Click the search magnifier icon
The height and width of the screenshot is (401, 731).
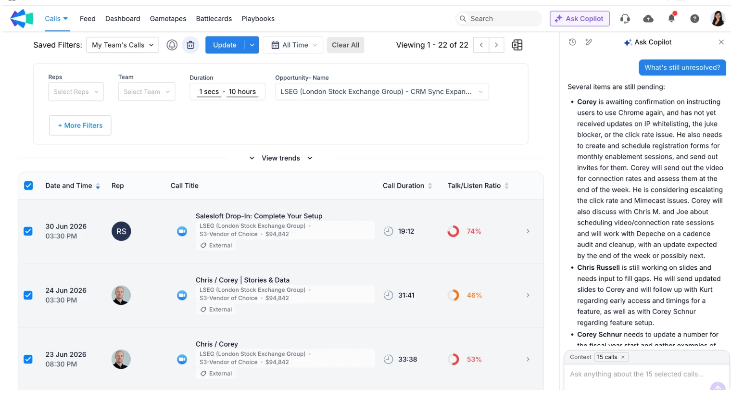pyautogui.click(x=463, y=19)
